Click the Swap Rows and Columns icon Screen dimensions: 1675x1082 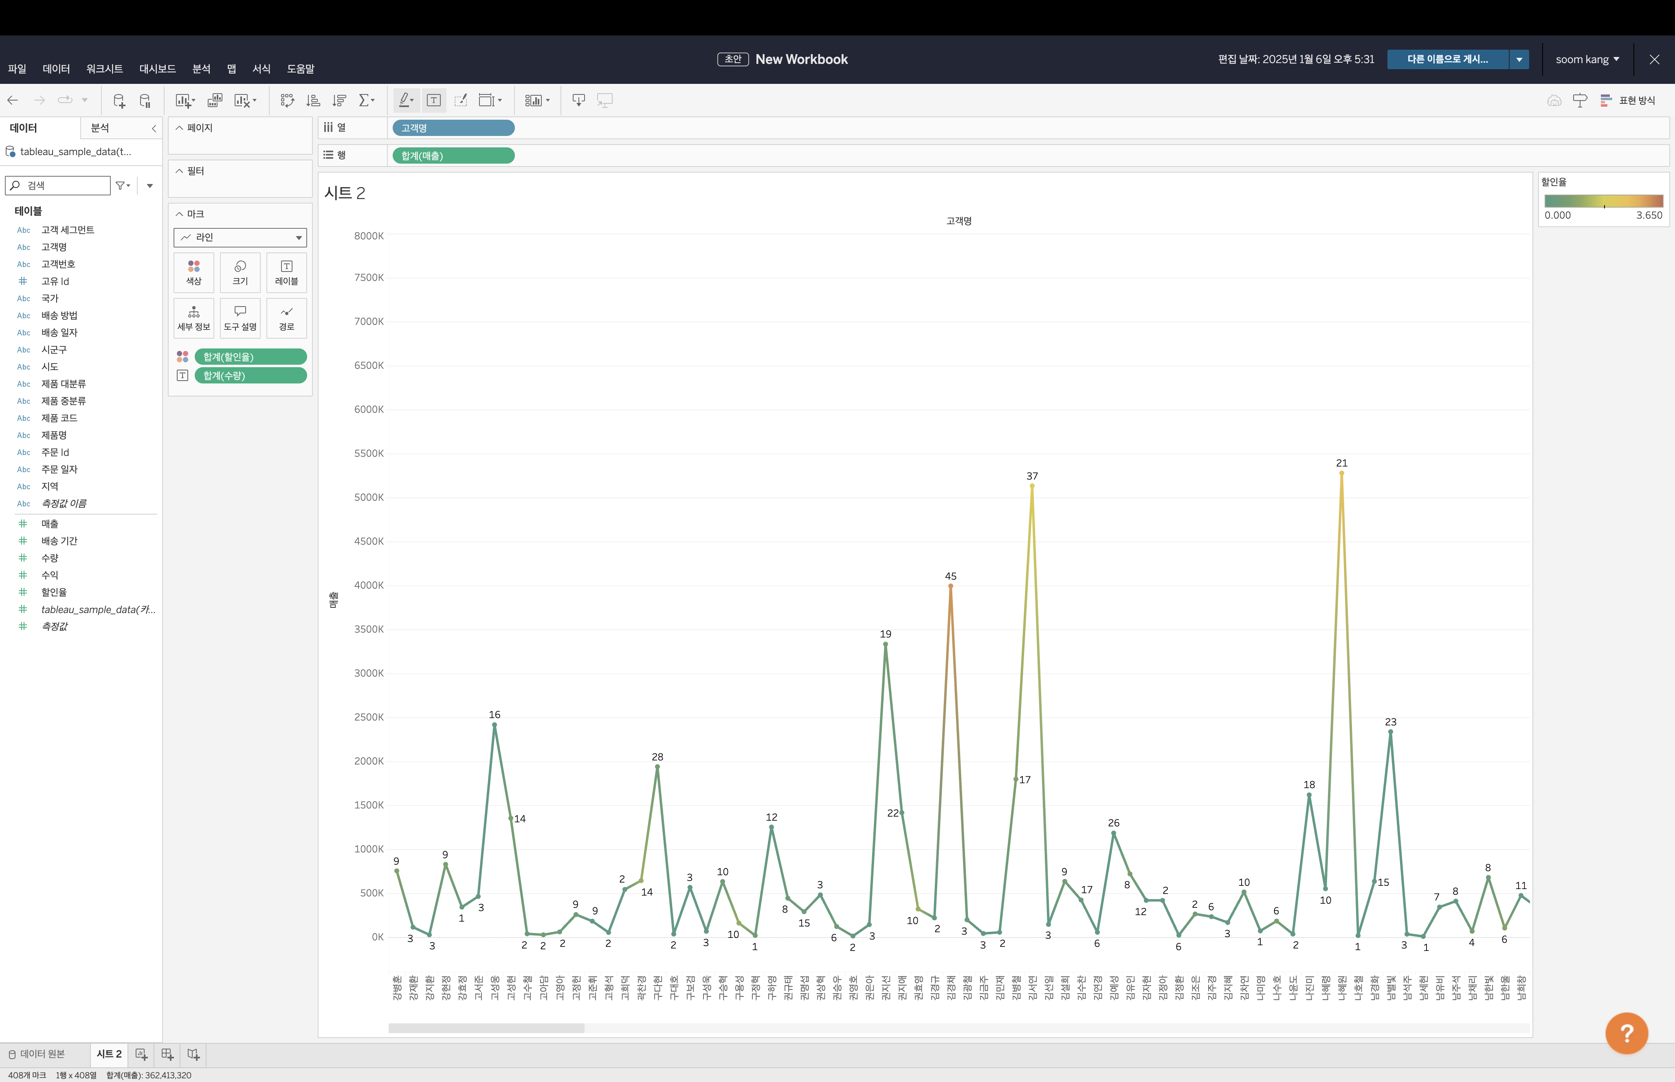[287, 101]
